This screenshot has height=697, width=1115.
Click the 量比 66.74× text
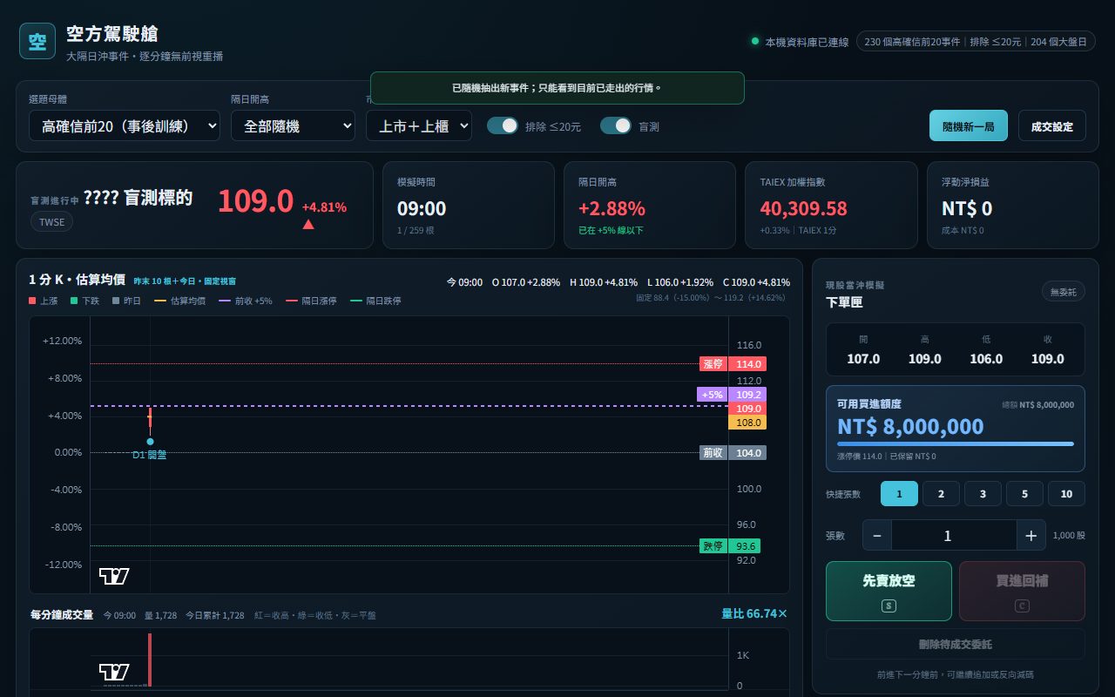click(x=754, y=613)
